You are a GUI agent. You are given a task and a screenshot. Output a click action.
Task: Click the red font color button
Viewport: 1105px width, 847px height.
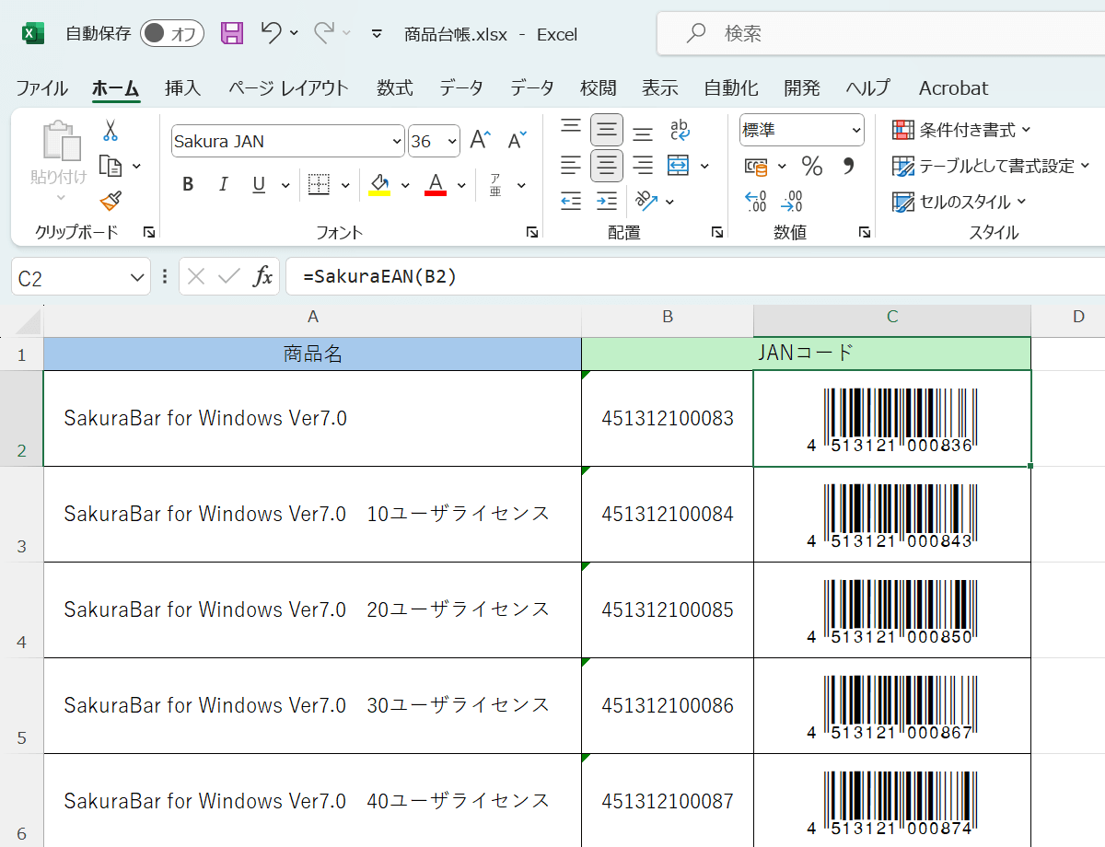pos(436,184)
